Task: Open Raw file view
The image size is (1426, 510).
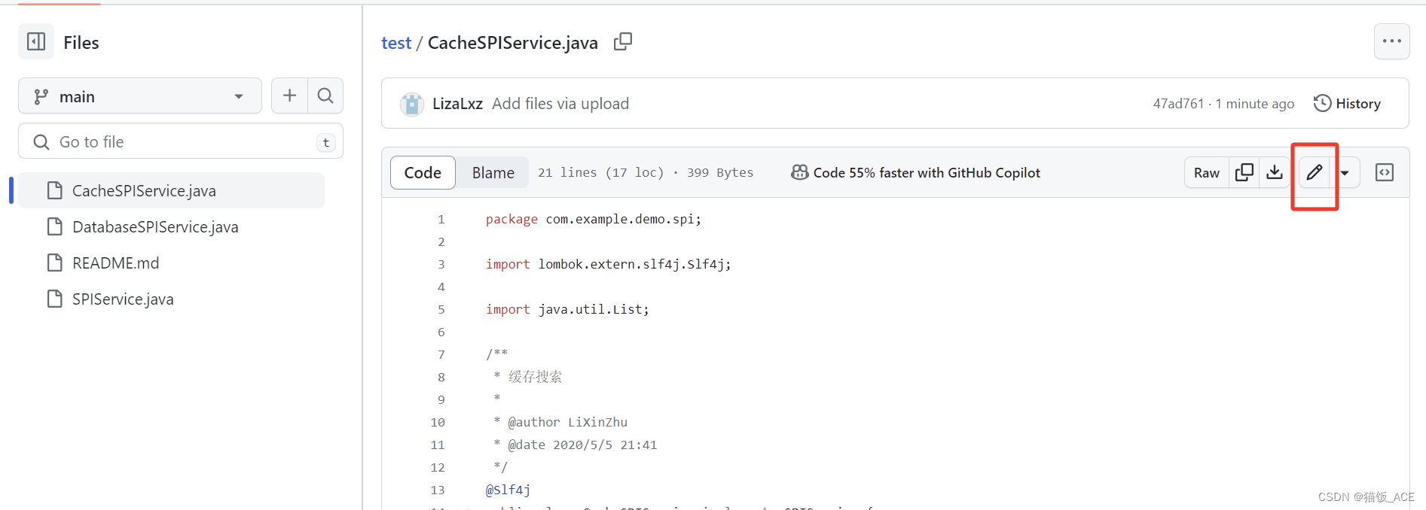Action: coord(1206,172)
